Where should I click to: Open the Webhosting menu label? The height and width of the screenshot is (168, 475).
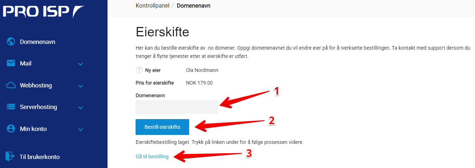pyautogui.click(x=36, y=85)
